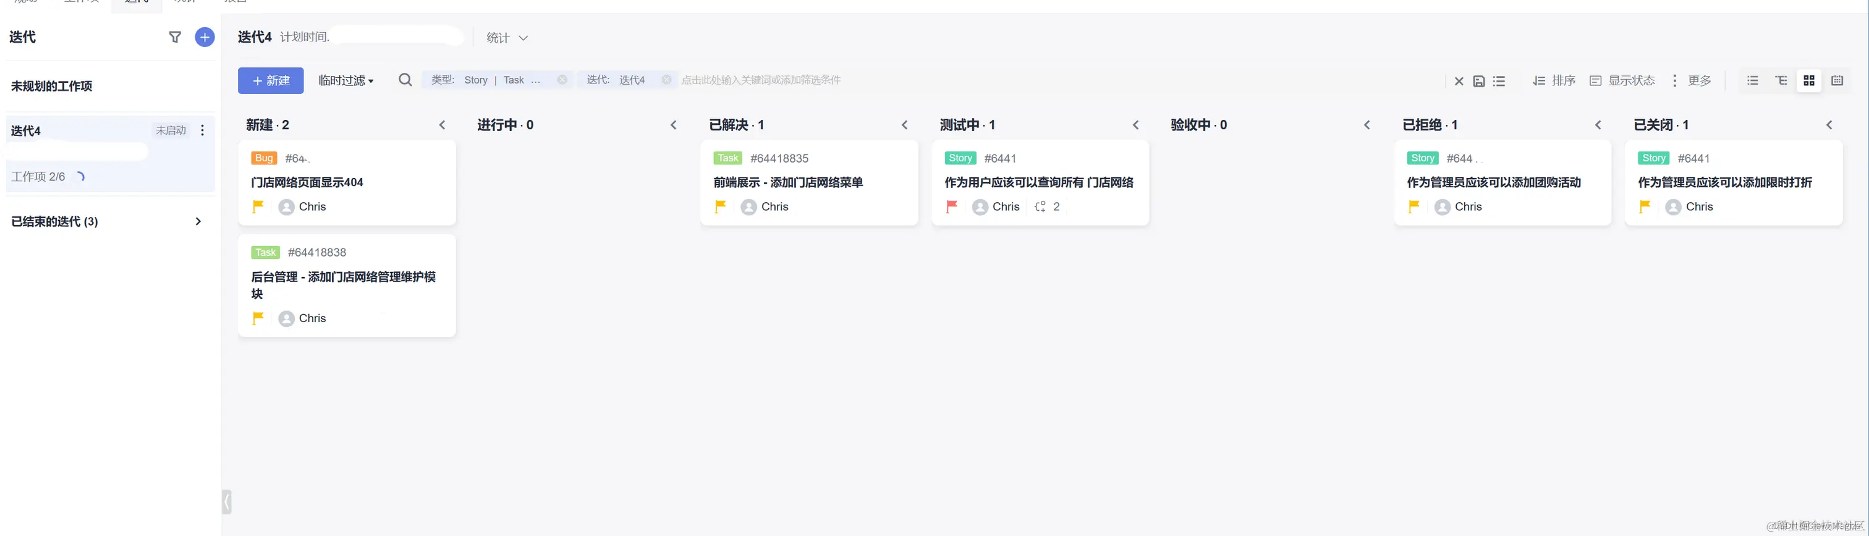Viewport: 1869px width, 536px height.
Task: Open the story 作为用户应该可以查询所有 门店网络
Action: coord(1039,182)
